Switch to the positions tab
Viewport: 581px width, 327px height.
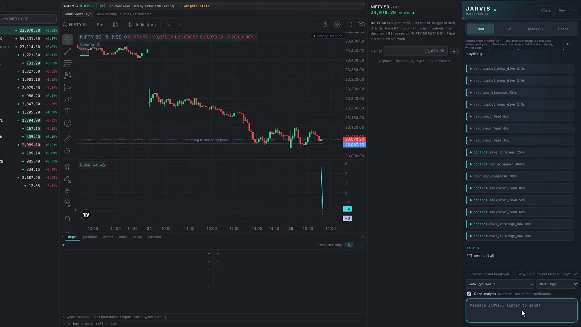90,237
